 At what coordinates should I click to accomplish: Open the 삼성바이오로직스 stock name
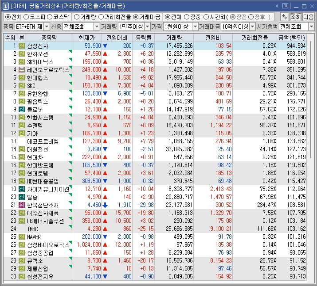48,245
